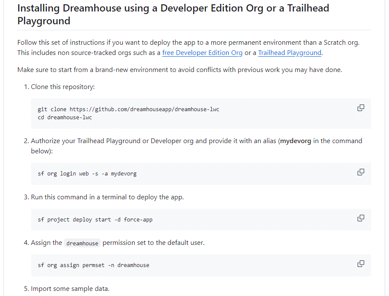Viewport: 389px width, 296px height.
Task: Click the git clone repository URL text
Action: (x=144, y=109)
